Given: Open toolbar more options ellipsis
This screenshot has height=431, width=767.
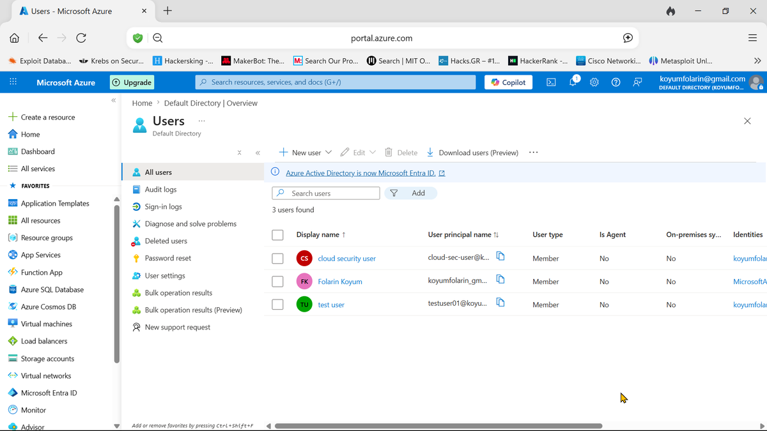Looking at the screenshot, I should pos(534,153).
